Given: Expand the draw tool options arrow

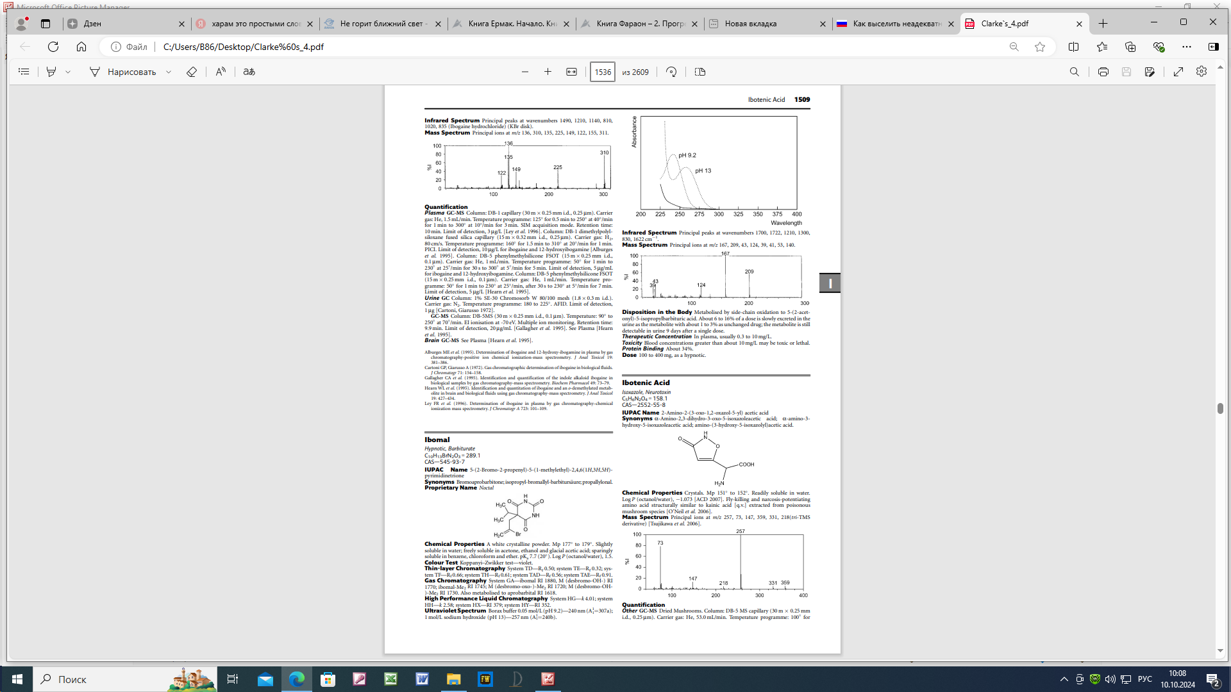Looking at the screenshot, I should click(169, 72).
